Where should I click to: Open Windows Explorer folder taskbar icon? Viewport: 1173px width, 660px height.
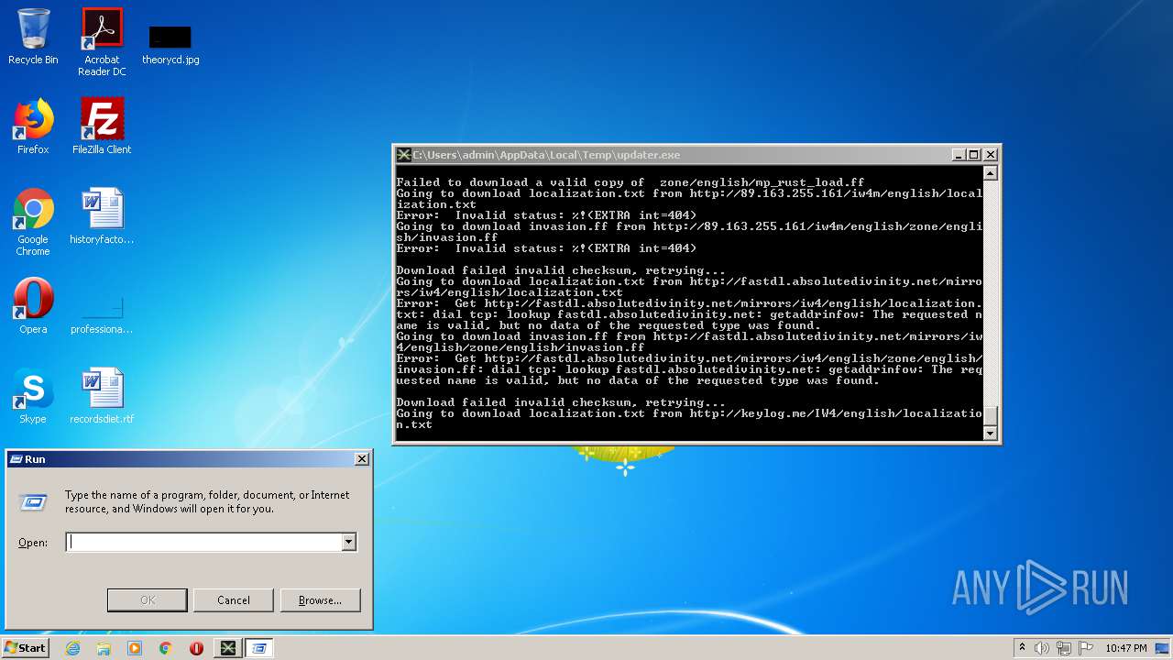pos(104,648)
